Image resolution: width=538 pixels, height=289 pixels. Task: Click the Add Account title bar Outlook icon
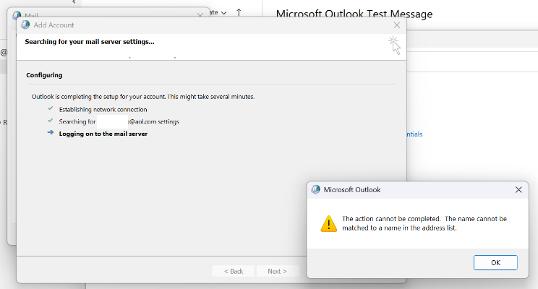click(x=25, y=25)
